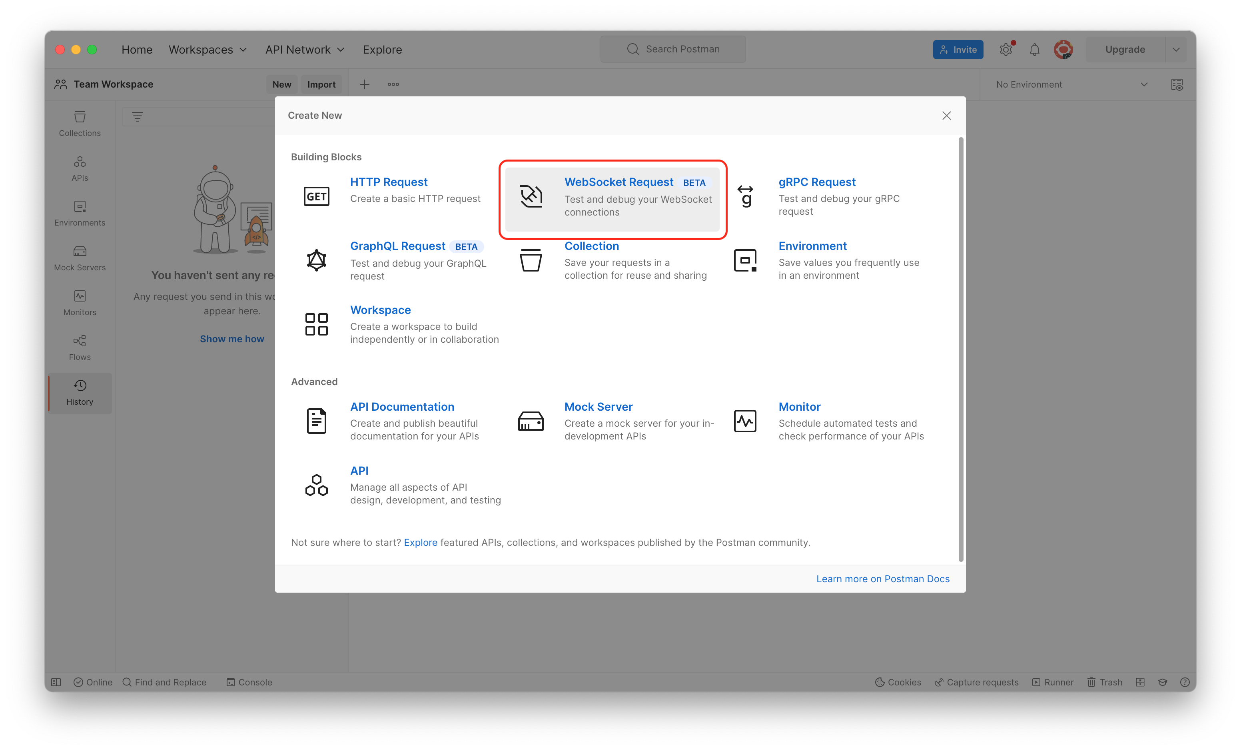Open the settings gear icon
The height and width of the screenshot is (751, 1241).
click(1006, 49)
